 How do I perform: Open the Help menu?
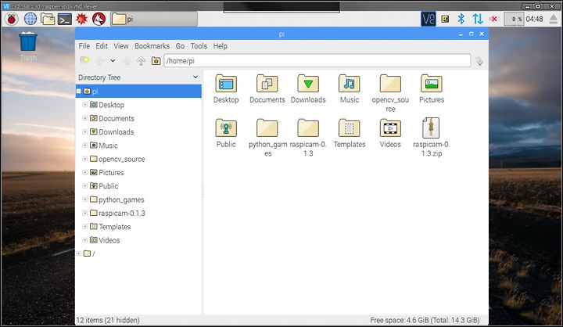220,46
